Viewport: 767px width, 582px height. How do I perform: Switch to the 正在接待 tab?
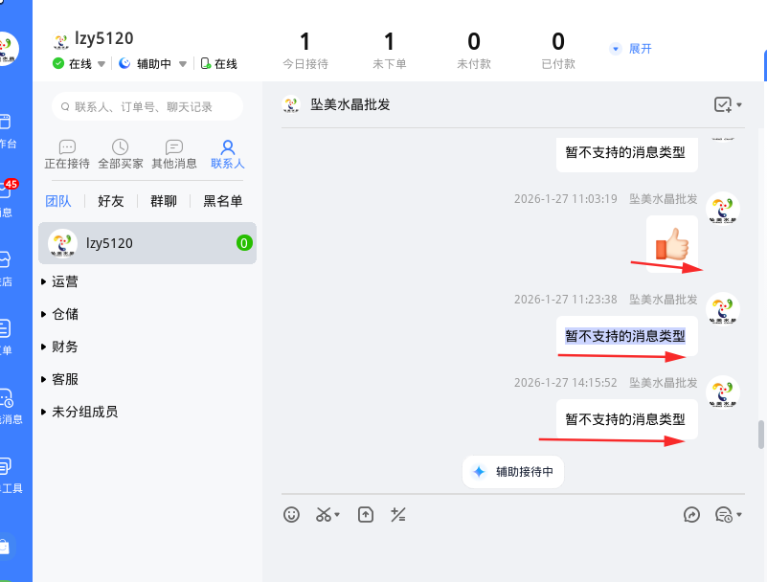(67, 154)
